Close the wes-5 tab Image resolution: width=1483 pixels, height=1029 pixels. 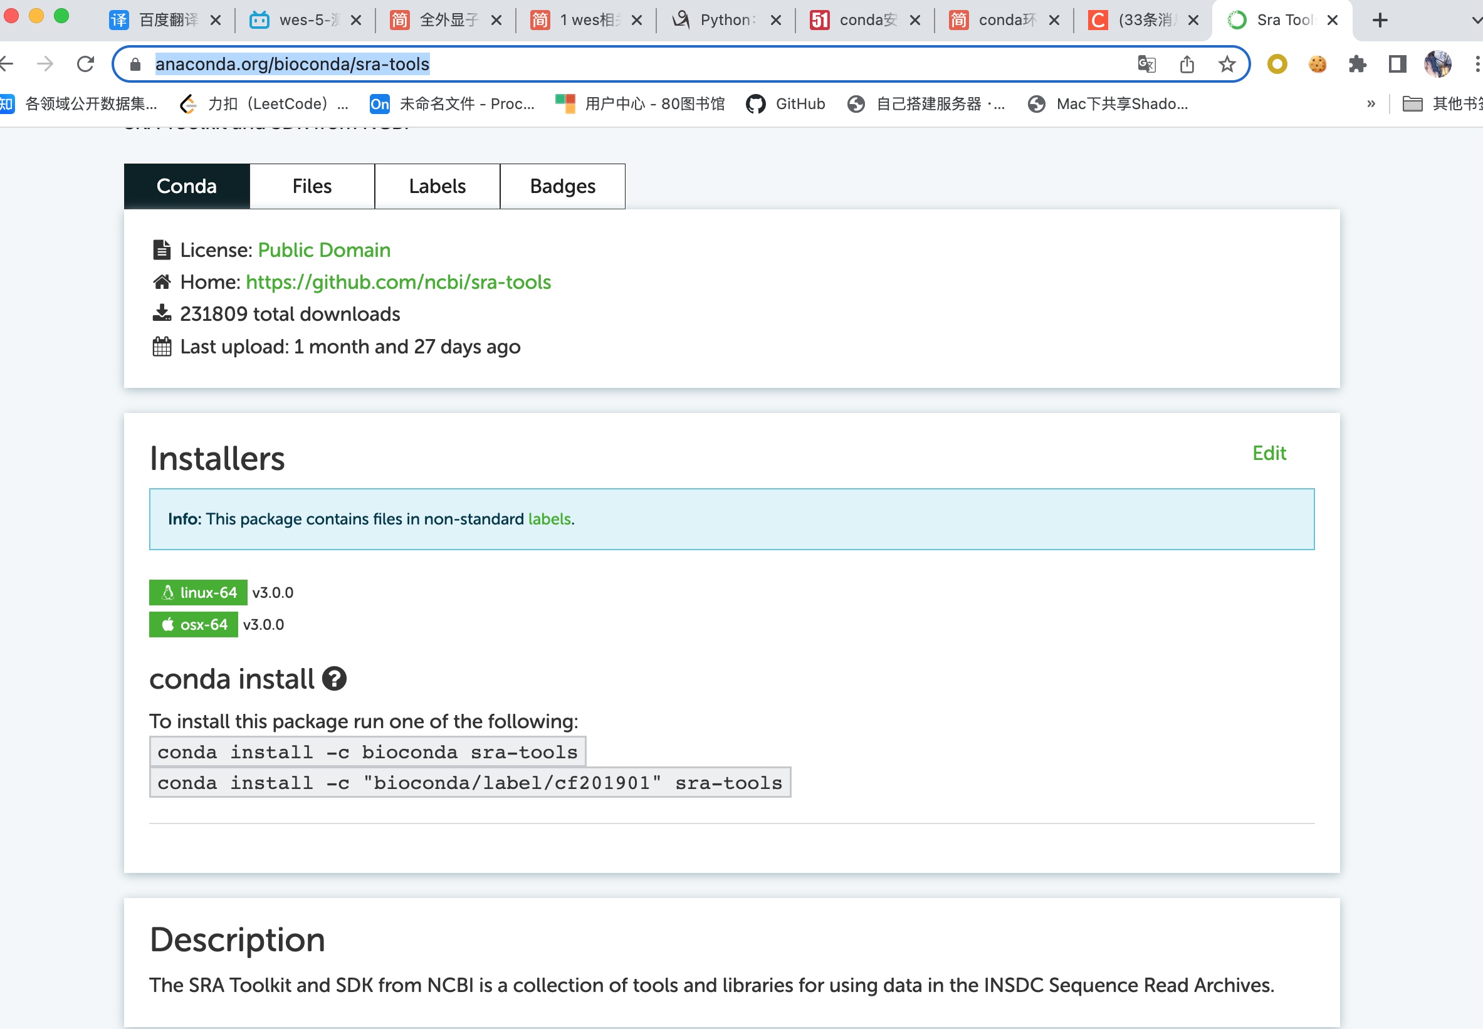[356, 21]
